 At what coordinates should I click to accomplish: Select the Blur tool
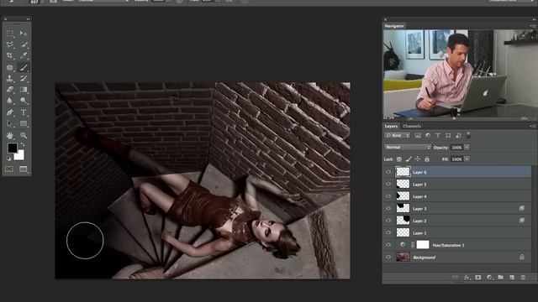point(9,101)
